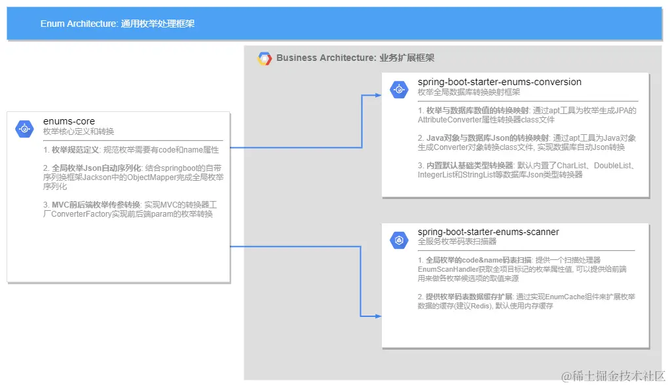Select the spring-boot-starter-enums-conversion title
The width and height of the screenshot is (670, 387).
(500, 82)
